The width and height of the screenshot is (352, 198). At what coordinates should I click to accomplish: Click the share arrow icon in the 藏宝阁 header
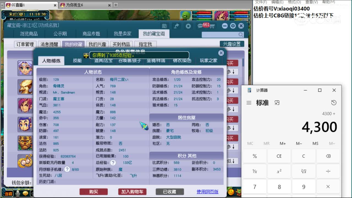pyautogui.click(x=177, y=26)
